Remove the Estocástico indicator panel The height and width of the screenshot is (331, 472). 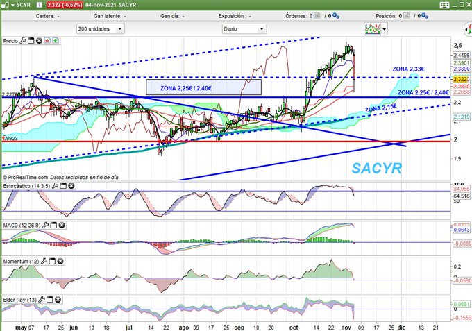click(x=71, y=186)
